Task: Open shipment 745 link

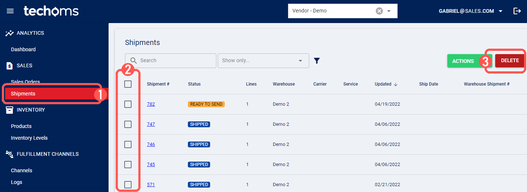Action: click(151, 165)
